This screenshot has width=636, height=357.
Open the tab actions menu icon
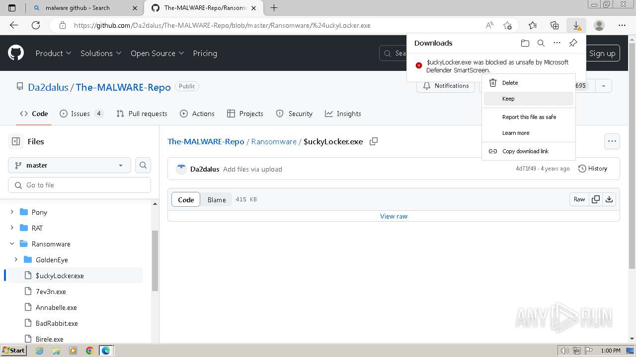click(12, 7)
